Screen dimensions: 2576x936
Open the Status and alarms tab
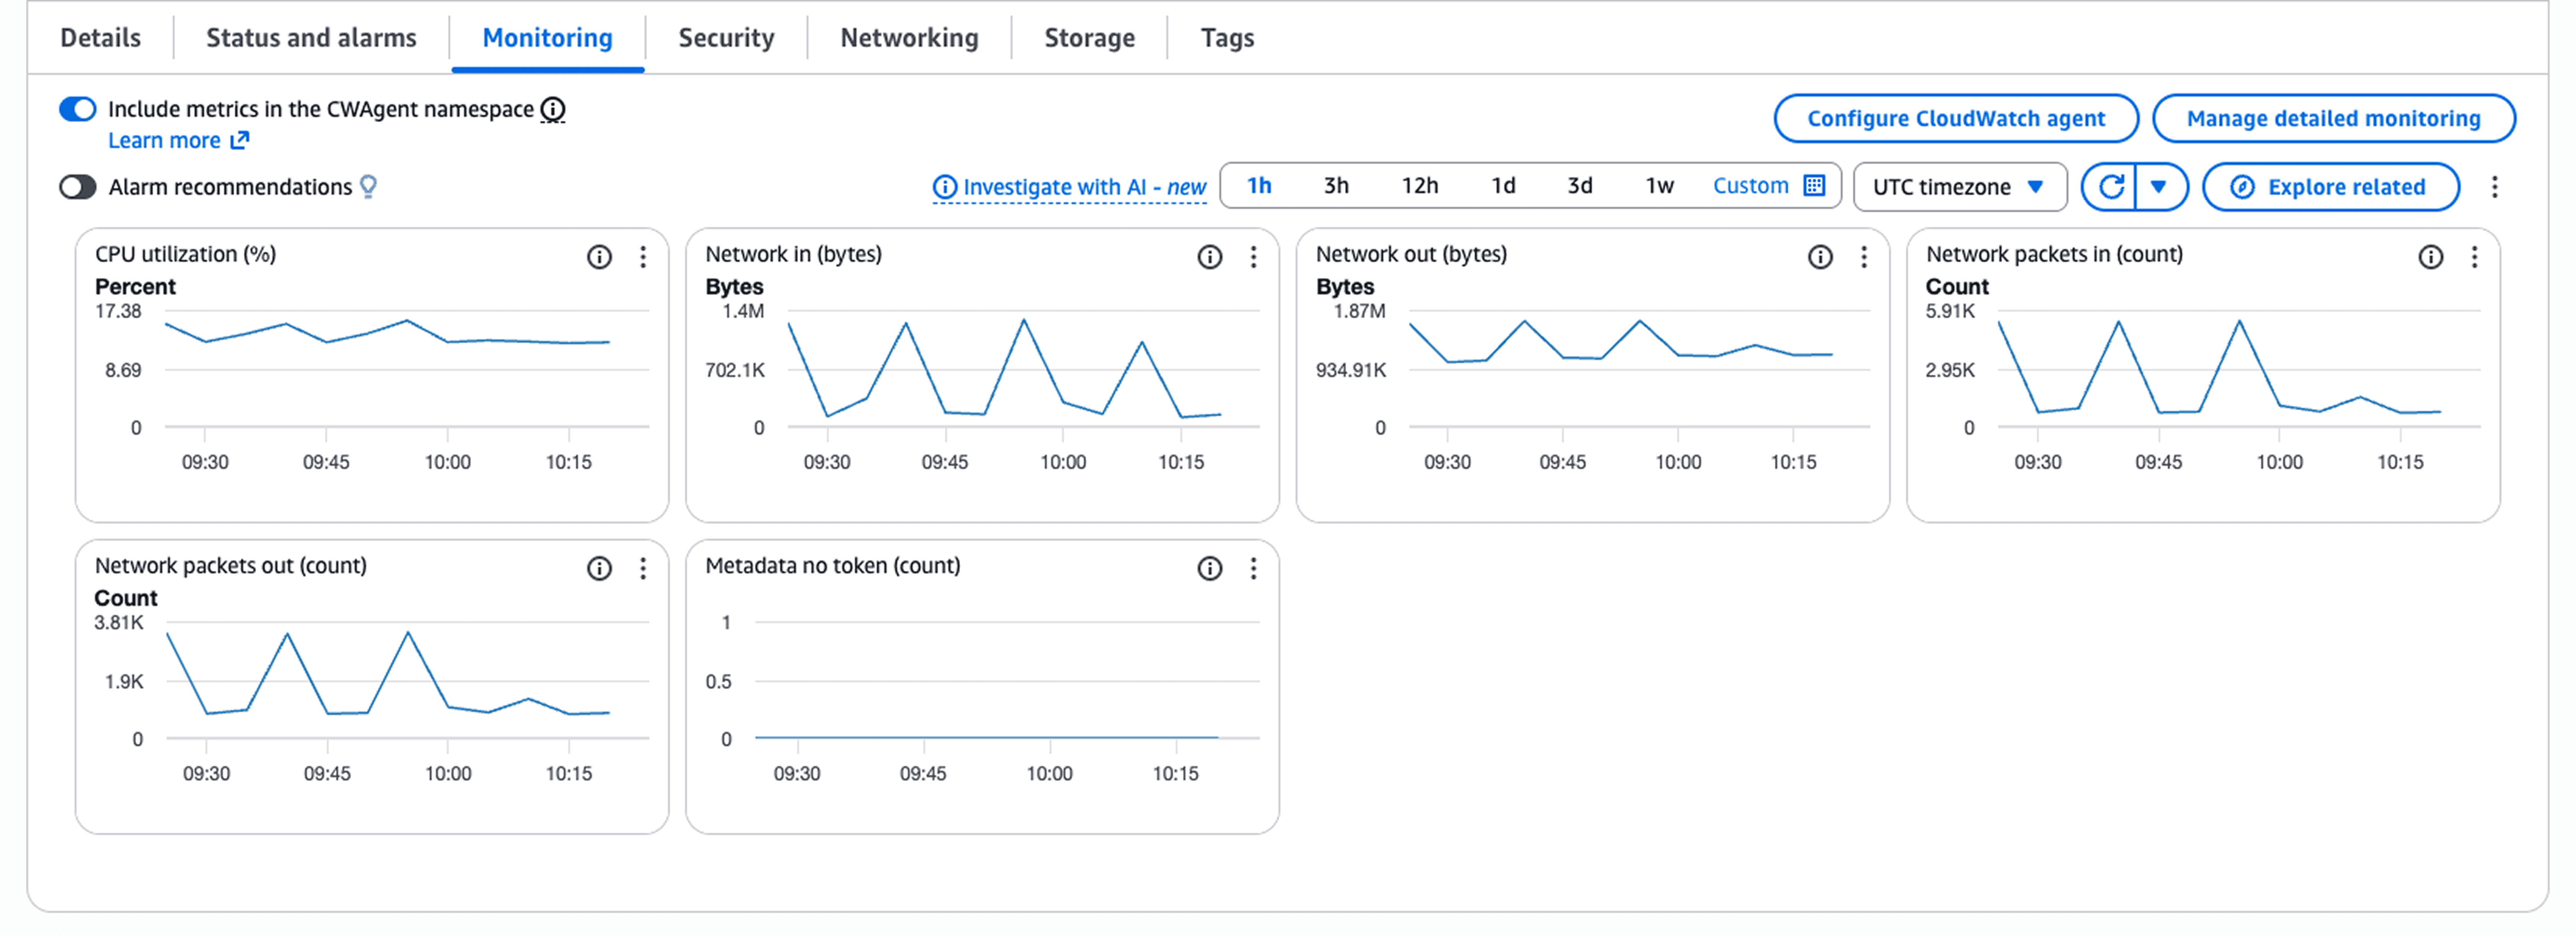pos(311,38)
